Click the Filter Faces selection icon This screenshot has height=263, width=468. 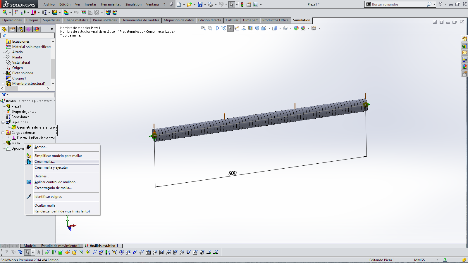(x=61, y=252)
